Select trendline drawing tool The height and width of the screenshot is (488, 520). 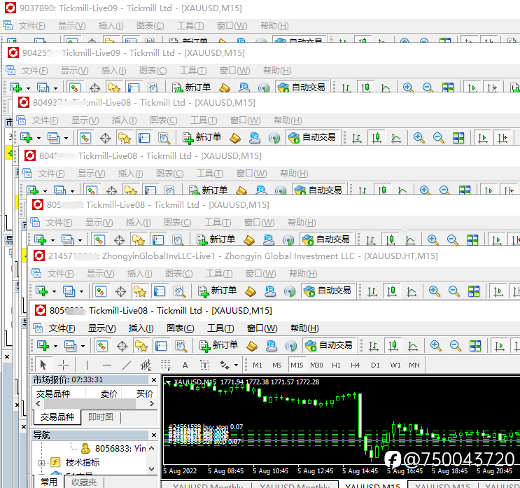(127, 365)
